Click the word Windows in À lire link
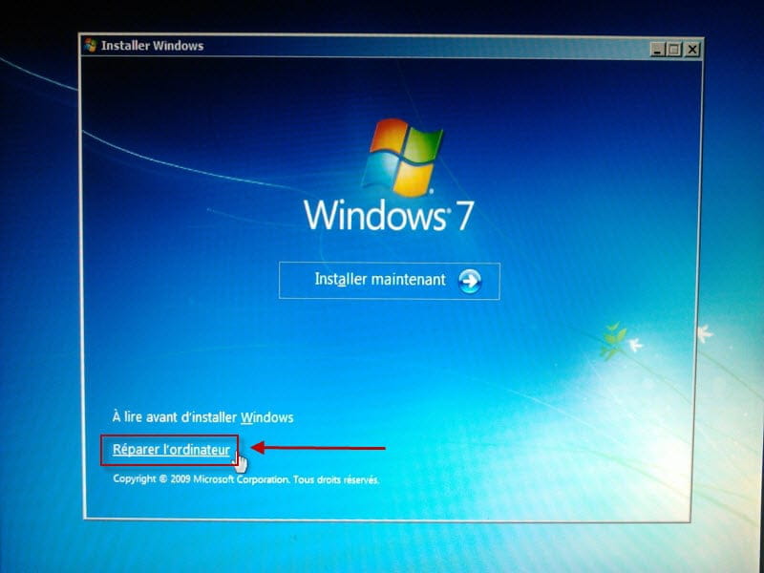 266,417
